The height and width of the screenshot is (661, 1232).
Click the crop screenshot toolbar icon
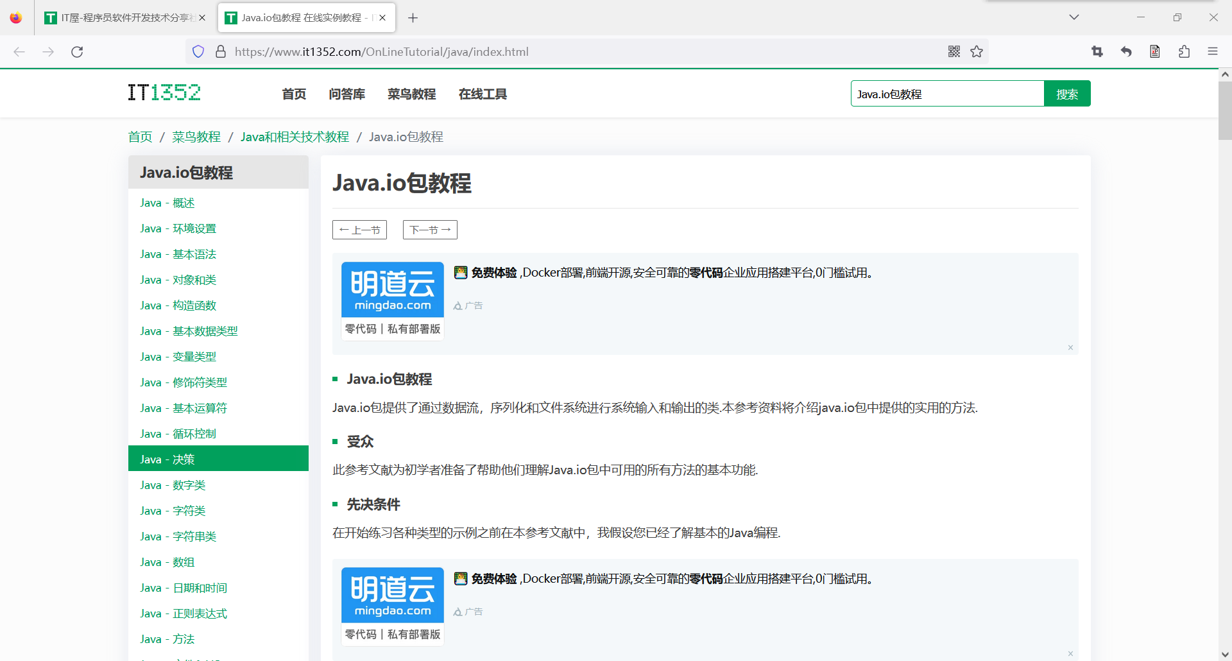pos(1097,51)
